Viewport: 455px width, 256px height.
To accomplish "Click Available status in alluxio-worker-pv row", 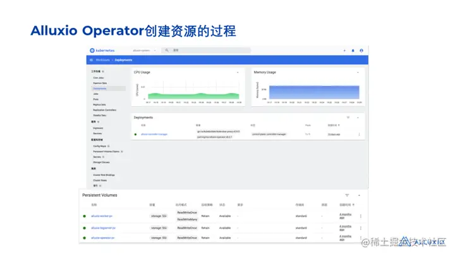I will (x=225, y=216).
